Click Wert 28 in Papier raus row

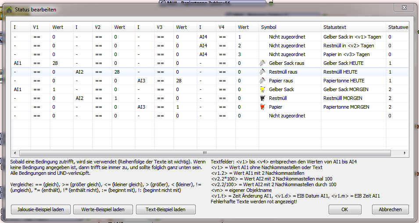click(186, 81)
